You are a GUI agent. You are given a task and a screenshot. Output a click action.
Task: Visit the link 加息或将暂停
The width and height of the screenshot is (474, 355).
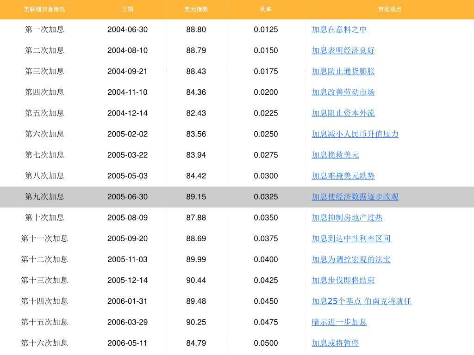tap(335, 343)
